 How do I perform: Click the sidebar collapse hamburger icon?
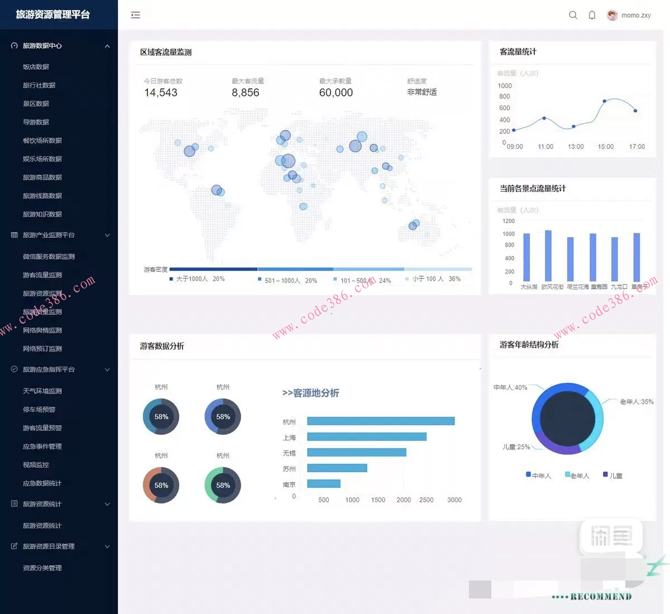[x=135, y=15]
